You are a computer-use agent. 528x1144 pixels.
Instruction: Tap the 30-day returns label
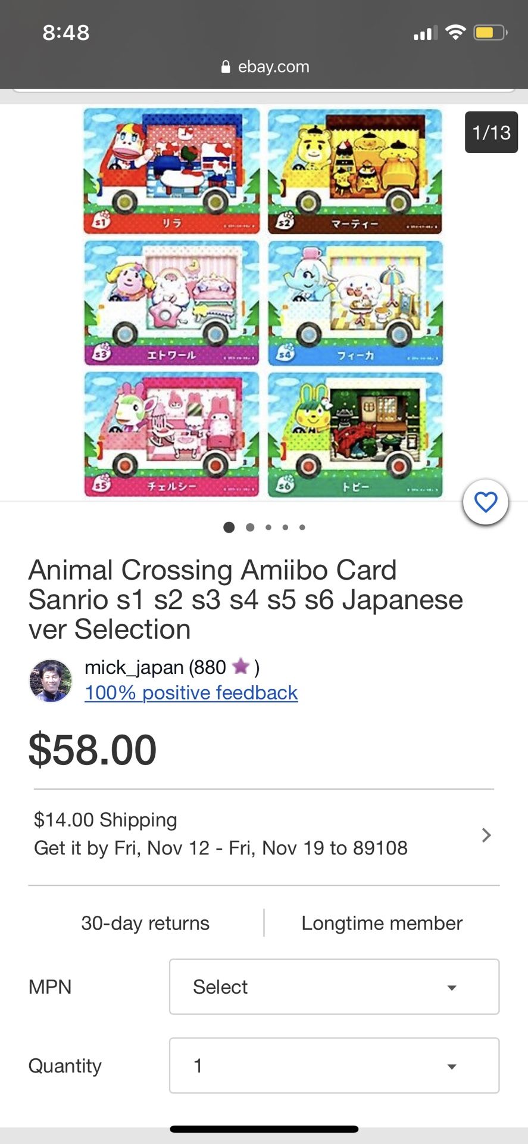pos(145,923)
